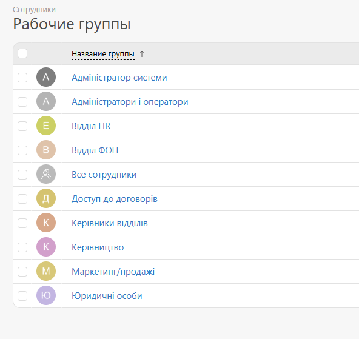
Task: Click the beige В avatar for Відділ ФОП
Action: [x=46, y=150]
